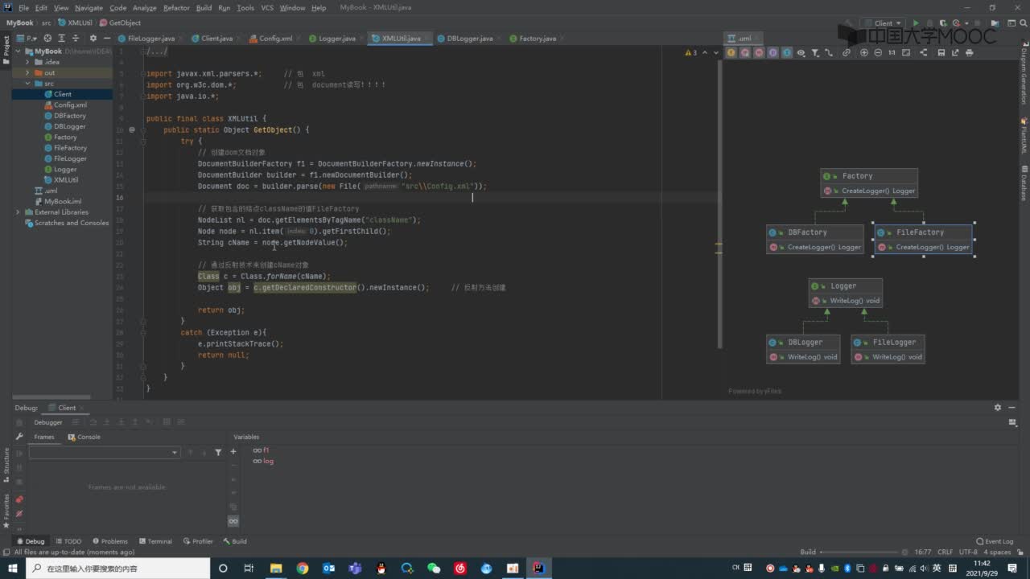The height and width of the screenshot is (579, 1030).
Task: Open the Frames thread dropdown in debugger
Action: tap(105, 453)
